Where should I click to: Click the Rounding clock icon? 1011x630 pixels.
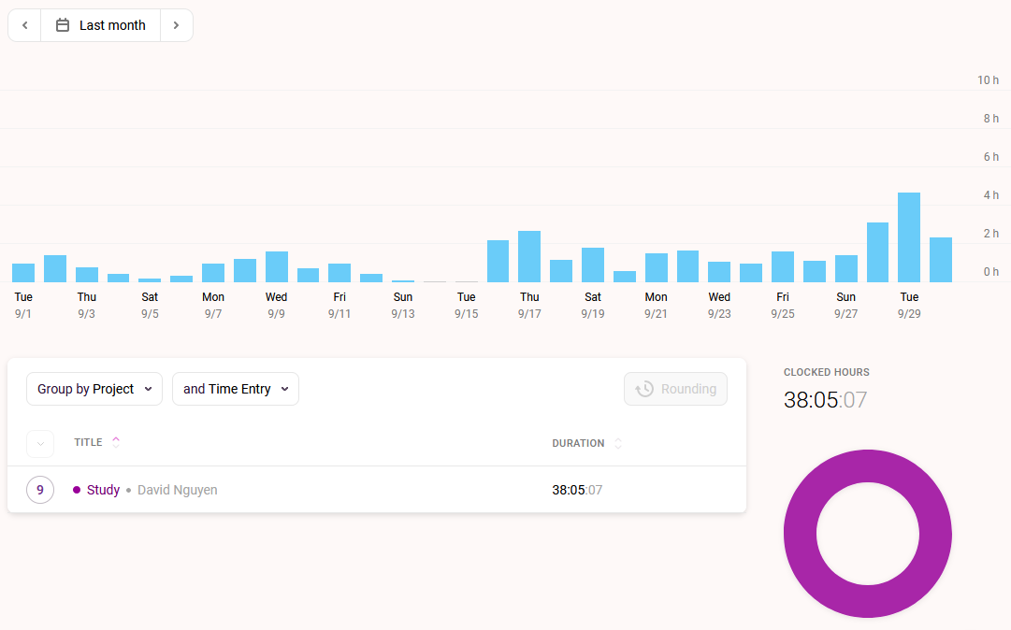click(x=644, y=389)
